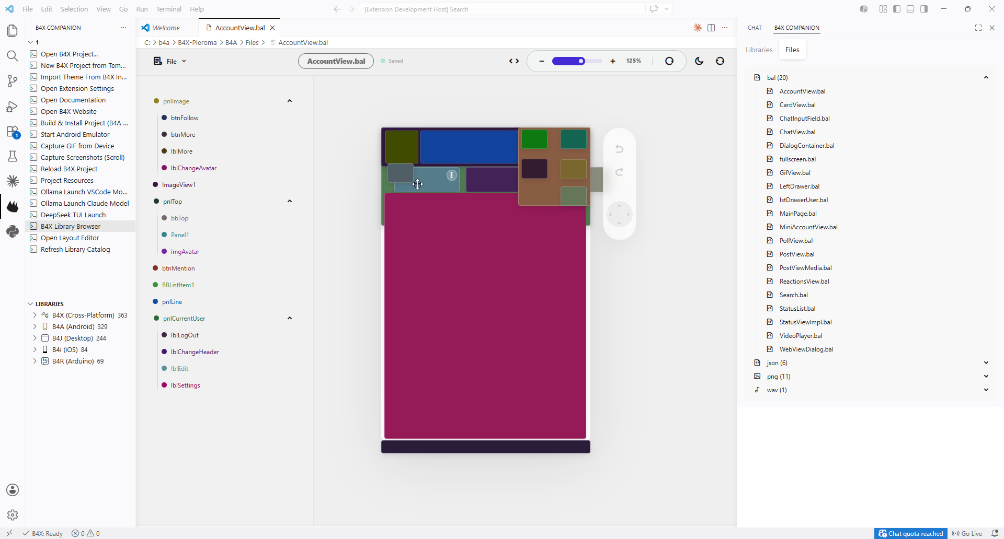Zoom in with the plus button
Screen dimensions: 1004x539
pos(613,61)
